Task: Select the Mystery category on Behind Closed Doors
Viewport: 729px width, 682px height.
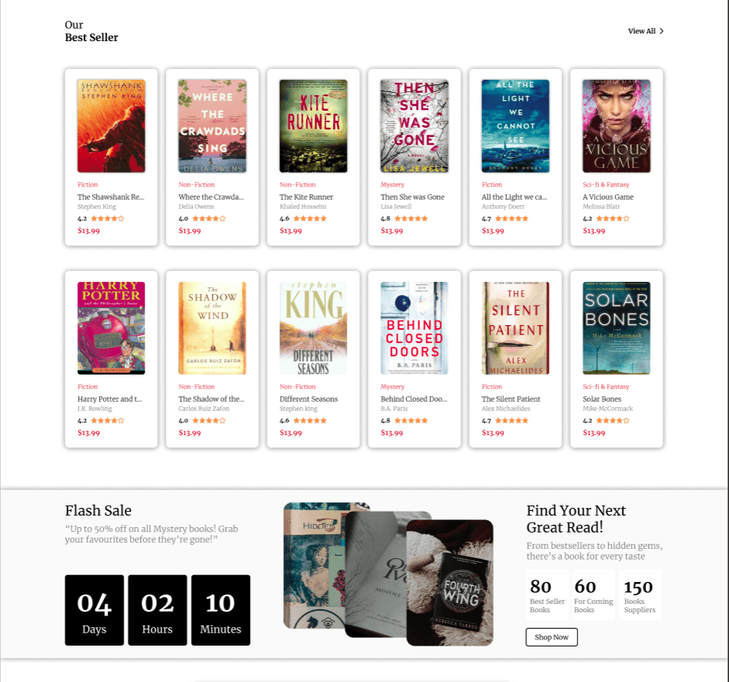Action: click(x=392, y=386)
